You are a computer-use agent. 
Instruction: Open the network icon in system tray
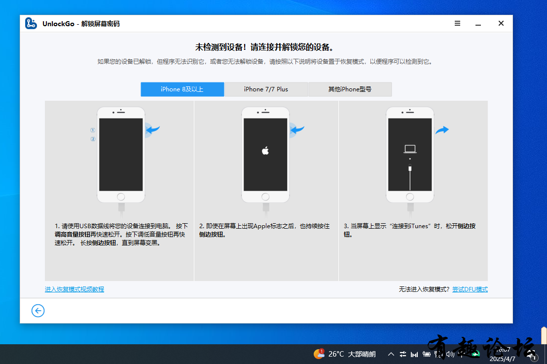pyautogui.click(x=438, y=355)
